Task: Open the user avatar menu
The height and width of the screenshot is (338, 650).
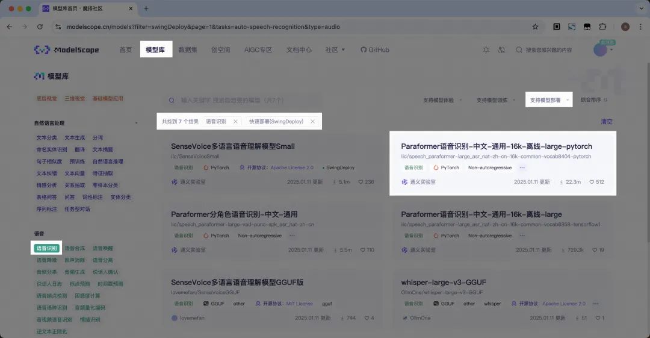Action: [601, 50]
